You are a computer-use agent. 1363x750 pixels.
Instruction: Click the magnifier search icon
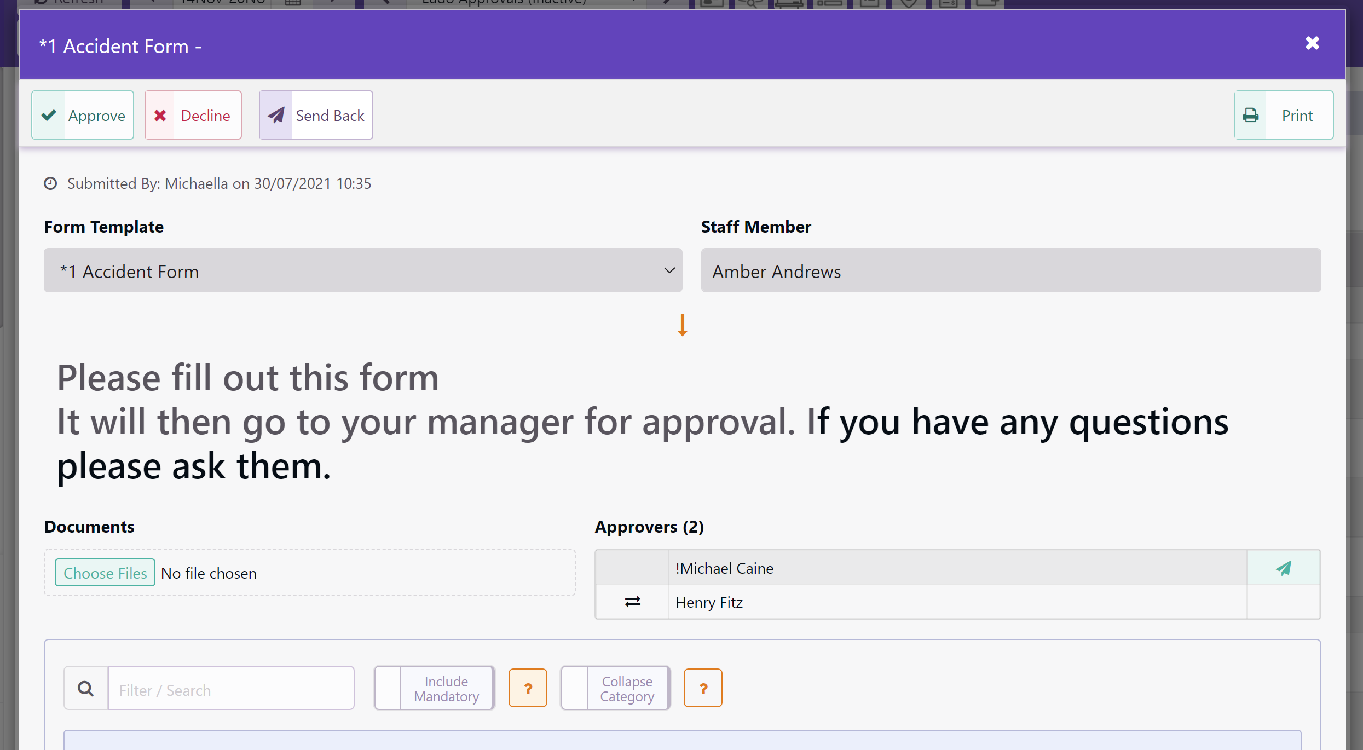pyautogui.click(x=86, y=688)
